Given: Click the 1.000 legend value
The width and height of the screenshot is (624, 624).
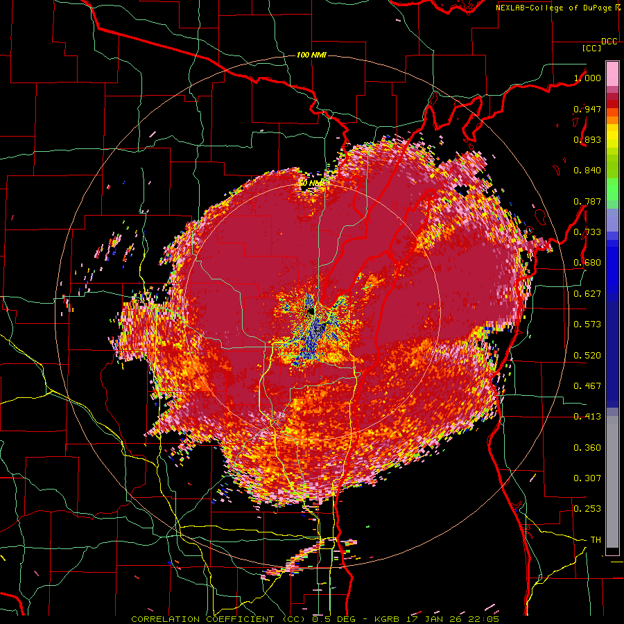Looking at the screenshot, I should coord(587,78).
